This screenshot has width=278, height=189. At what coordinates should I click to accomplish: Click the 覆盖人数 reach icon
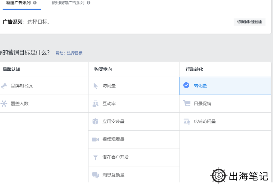[3, 104]
